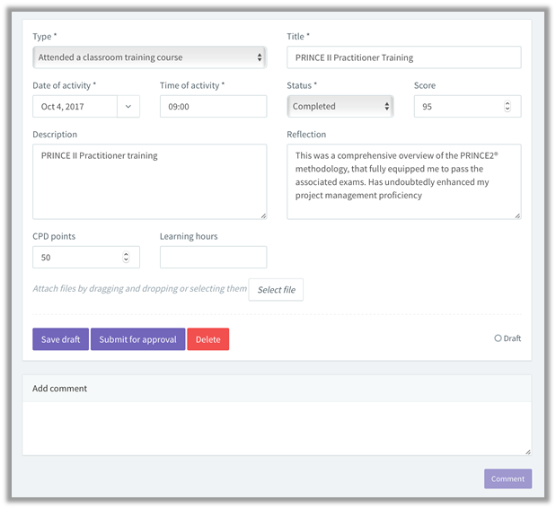Click the Learning hours input field
Screen dimensions: 556x509
[x=213, y=257]
